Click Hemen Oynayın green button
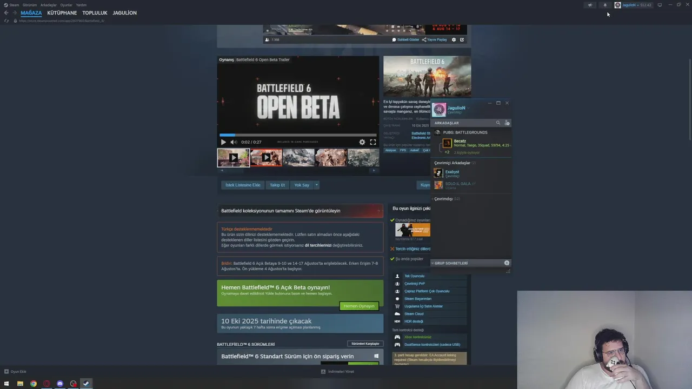Image resolution: width=692 pixels, height=389 pixels. 359,306
